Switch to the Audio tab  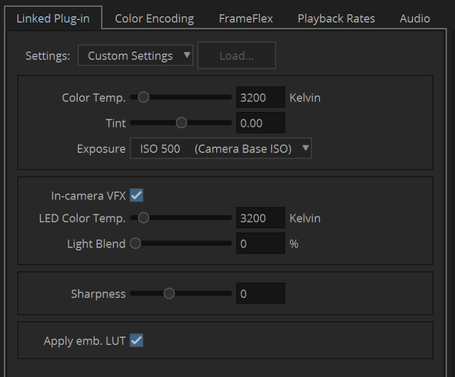(414, 18)
